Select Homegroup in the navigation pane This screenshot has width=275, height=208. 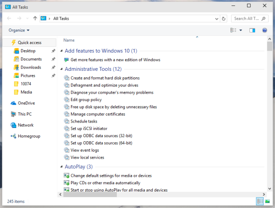pyautogui.click(x=29, y=136)
